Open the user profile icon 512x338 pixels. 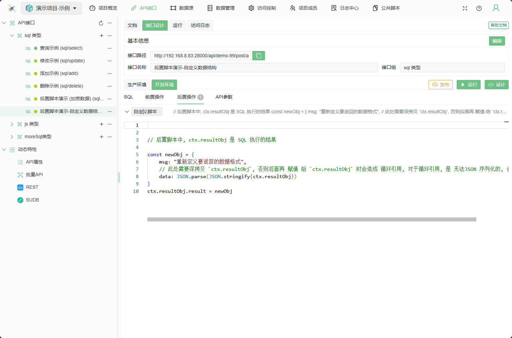click(x=496, y=8)
